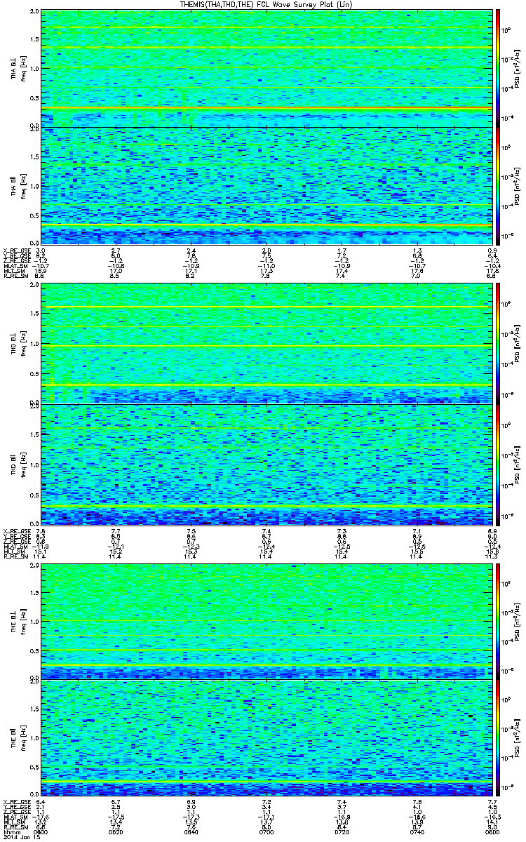Click inside the THE B-perpendicular spectrogram panel
The width and height of the screenshot is (526, 842).
tap(266, 621)
